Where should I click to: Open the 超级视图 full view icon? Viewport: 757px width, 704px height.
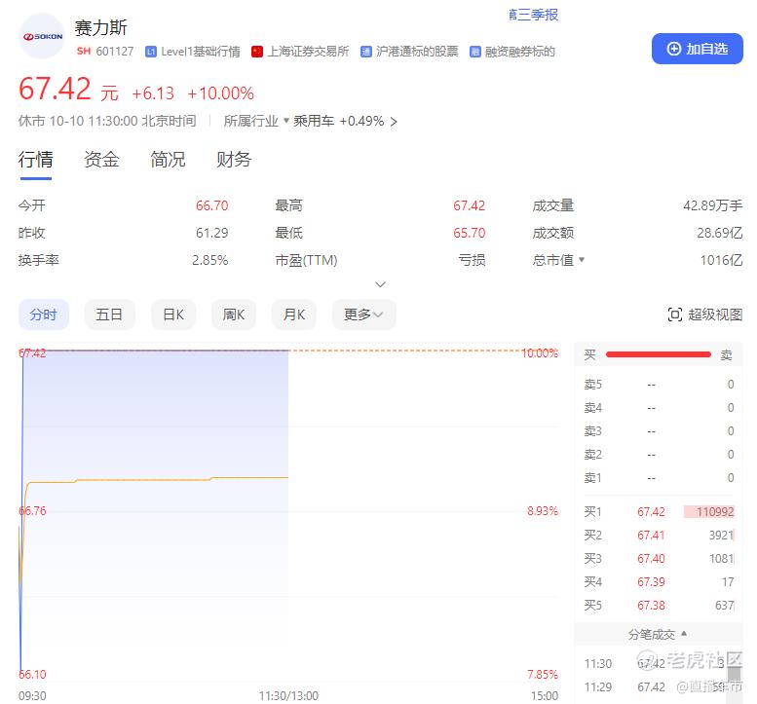[x=674, y=315]
